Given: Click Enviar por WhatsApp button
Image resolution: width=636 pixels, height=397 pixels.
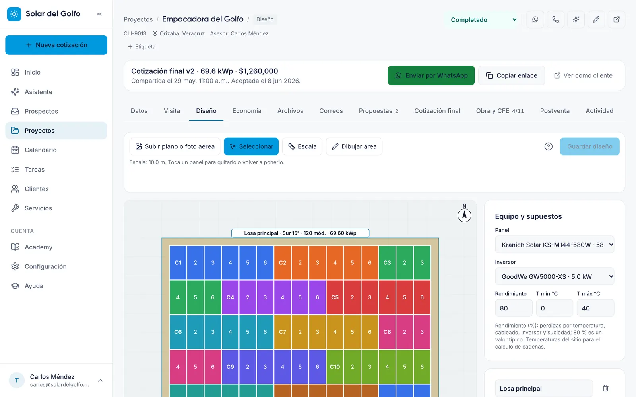Looking at the screenshot, I should click(431, 75).
